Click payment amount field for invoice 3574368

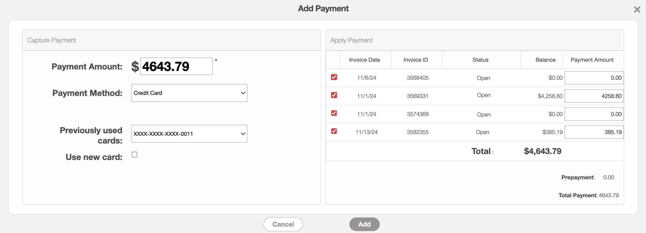coord(594,114)
